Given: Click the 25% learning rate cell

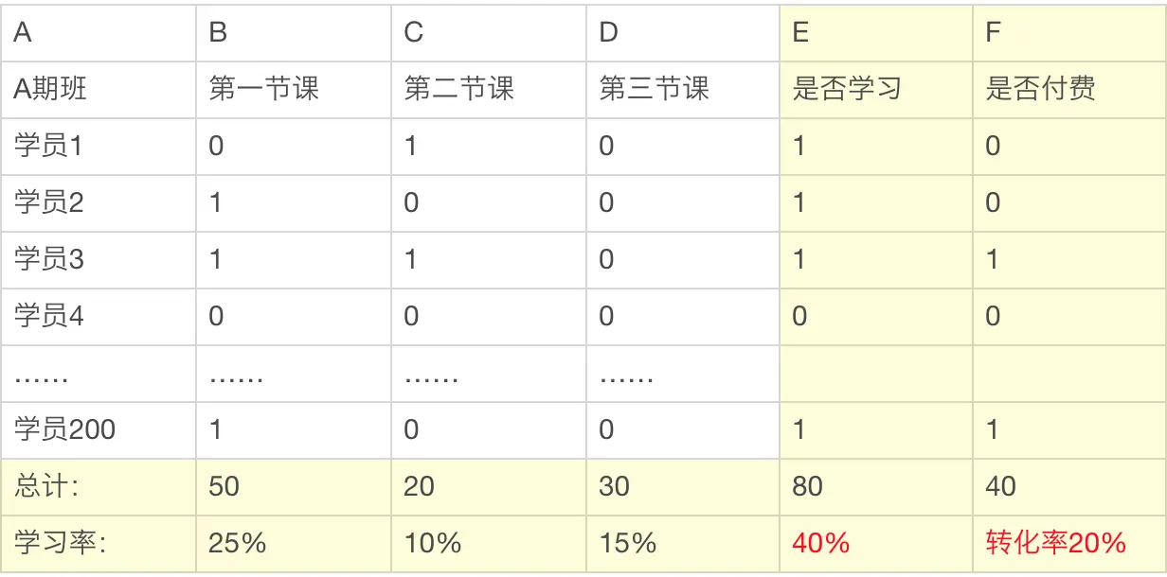Looking at the screenshot, I should [294, 544].
